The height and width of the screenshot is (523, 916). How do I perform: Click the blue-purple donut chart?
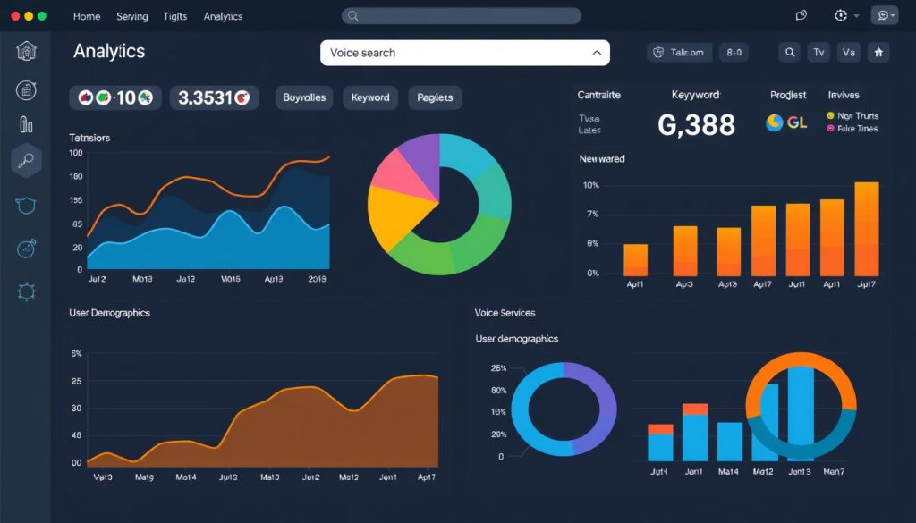pyautogui.click(x=564, y=409)
